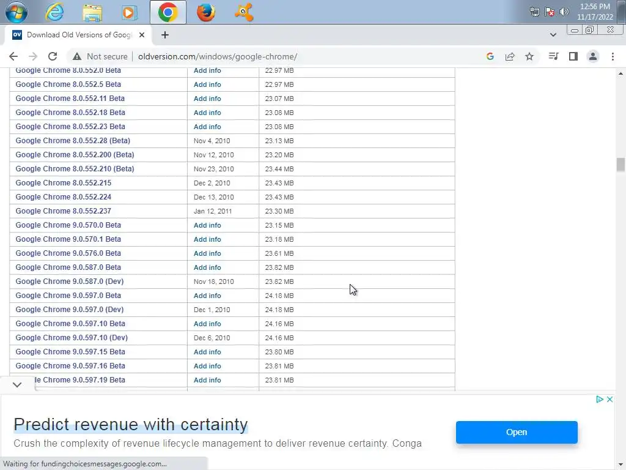The image size is (626, 470).
Task: Click Add info for Chrome 9.0.576.0 Beta
Action: pyautogui.click(x=207, y=253)
